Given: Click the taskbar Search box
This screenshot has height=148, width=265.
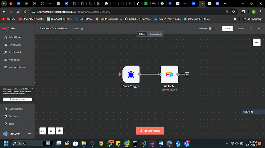Looking at the screenshot, I should [x=32, y=143].
